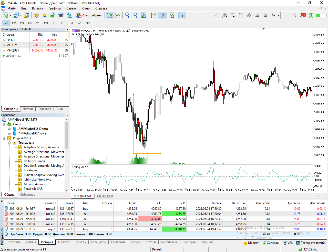
Task: Select the trendline drawing tool
Action: point(216,15)
